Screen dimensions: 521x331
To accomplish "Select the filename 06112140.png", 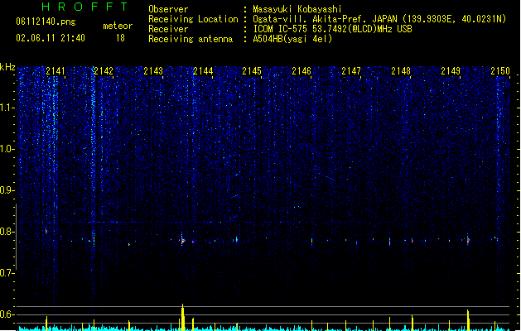I will 46,22.
